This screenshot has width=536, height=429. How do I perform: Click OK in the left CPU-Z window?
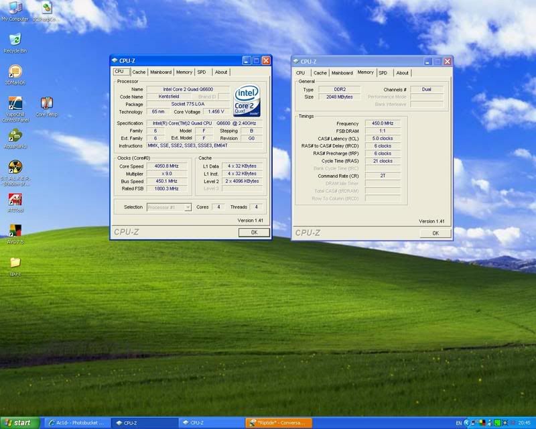tap(254, 233)
